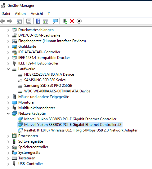Viewport: 152px width, 169px height.
Task: Select the Speichercontroller label
Action: (x=33, y=147)
